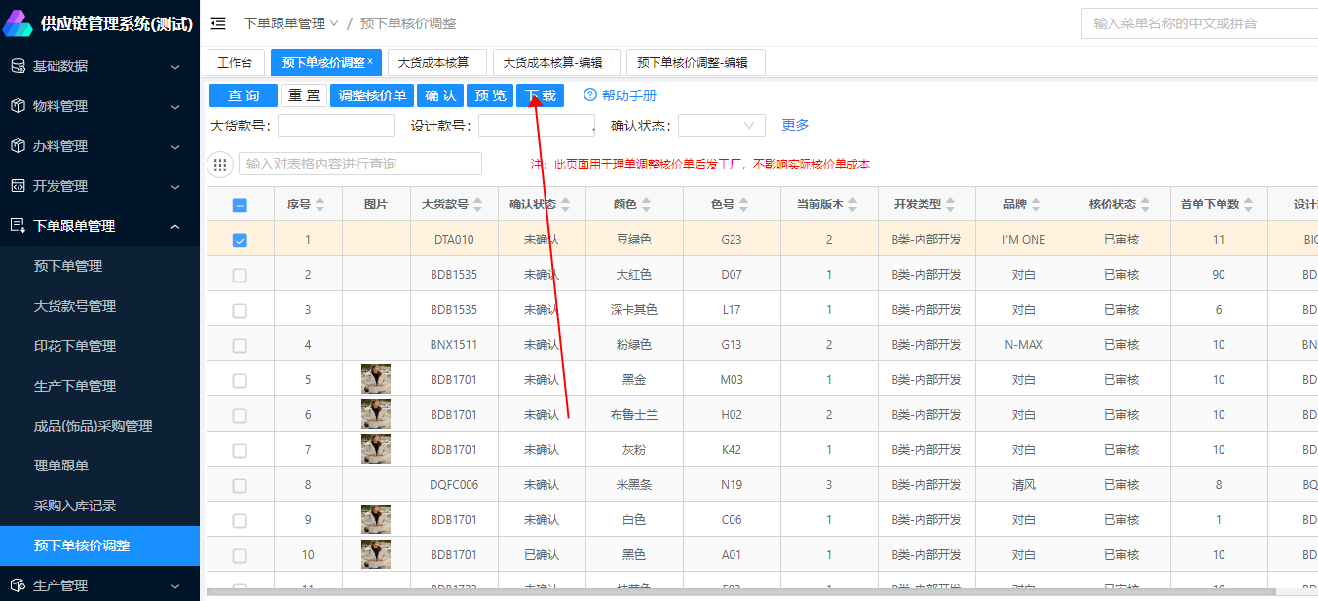Click the sort arrows on 序号 column
The width and height of the screenshot is (1318, 601).
click(x=320, y=205)
